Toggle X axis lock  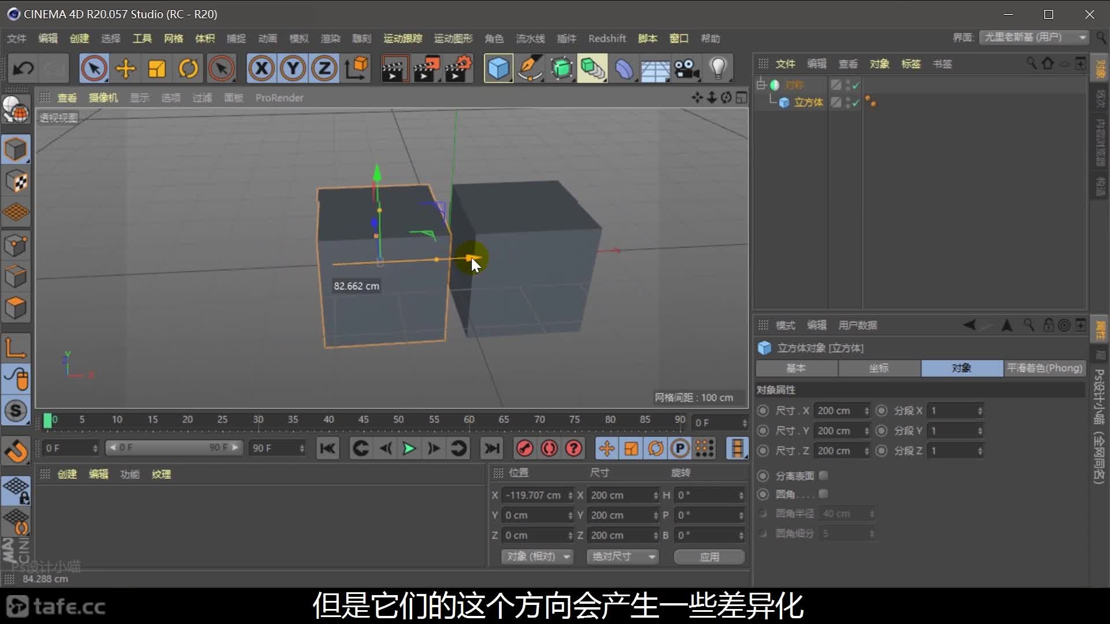coord(261,68)
